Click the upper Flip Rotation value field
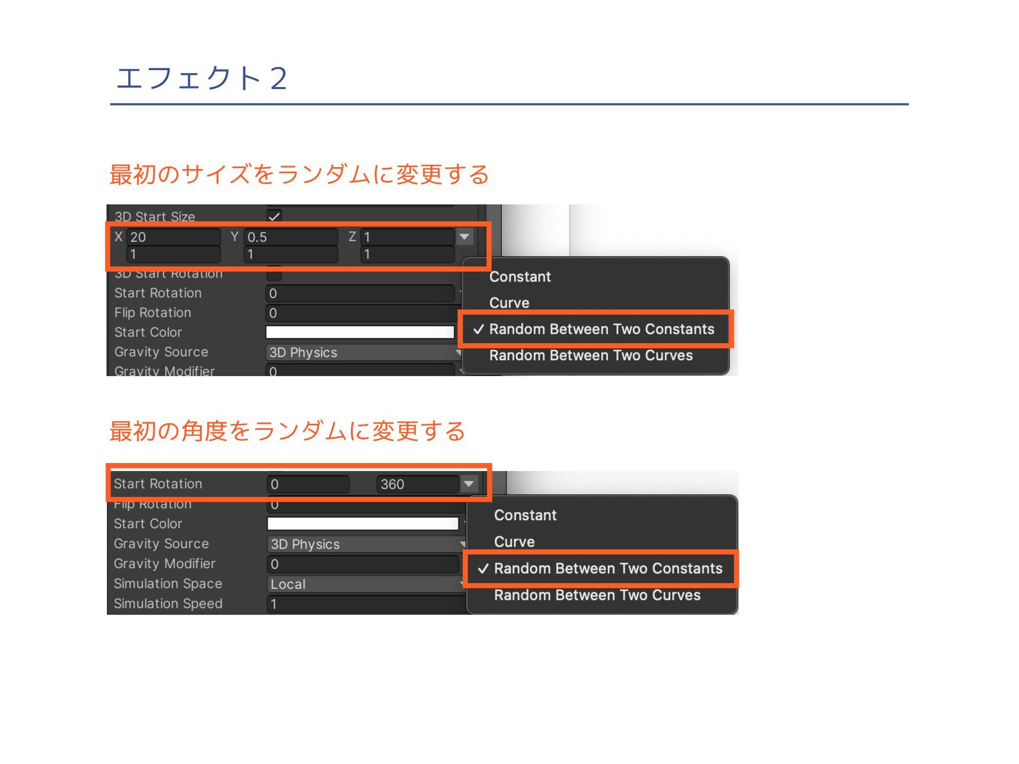Image resolution: width=1019 pixels, height=764 pixels. (361, 313)
